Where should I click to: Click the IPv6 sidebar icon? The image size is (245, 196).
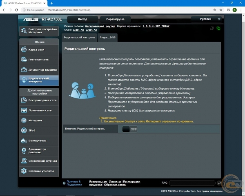tap(24, 130)
